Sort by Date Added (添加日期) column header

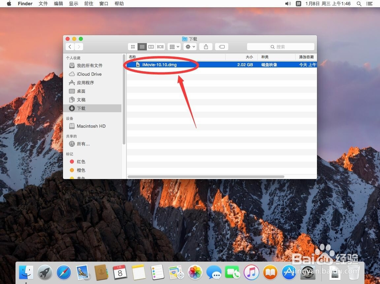306,57
